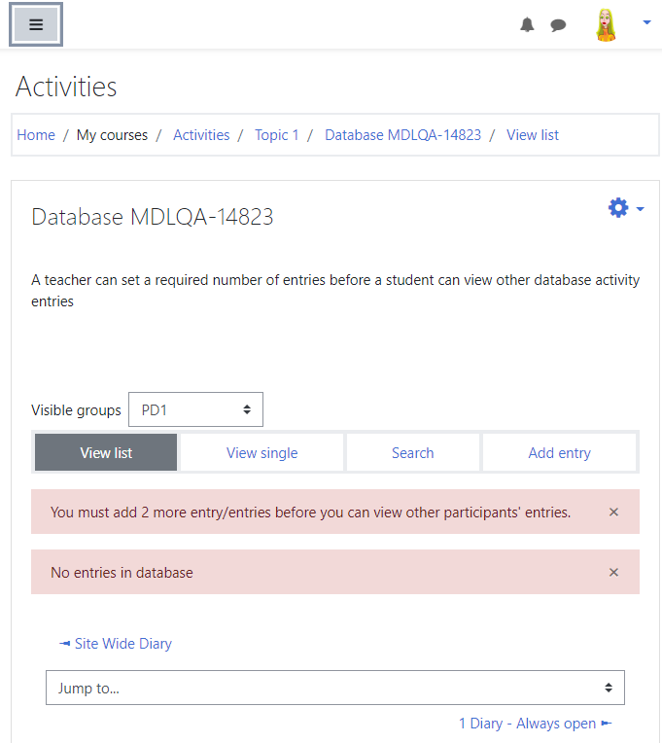Click the Visible groups label
This screenshot has height=743, width=662.
click(76, 409)
